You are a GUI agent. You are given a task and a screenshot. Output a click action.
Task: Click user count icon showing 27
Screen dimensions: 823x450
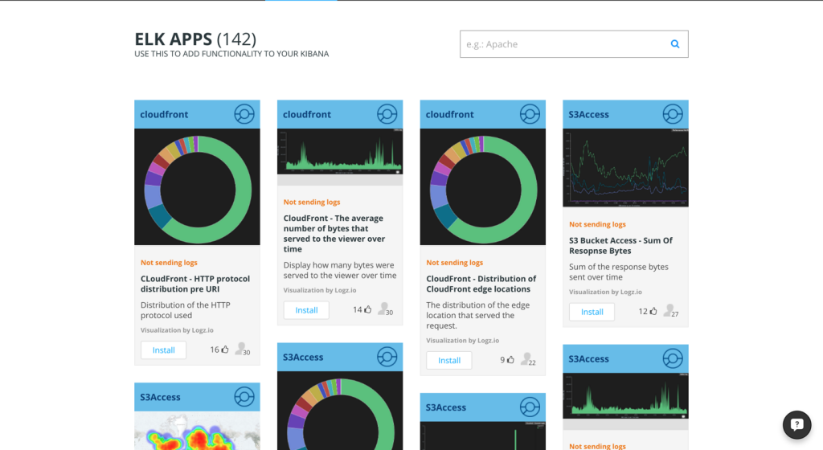(670, 310)
